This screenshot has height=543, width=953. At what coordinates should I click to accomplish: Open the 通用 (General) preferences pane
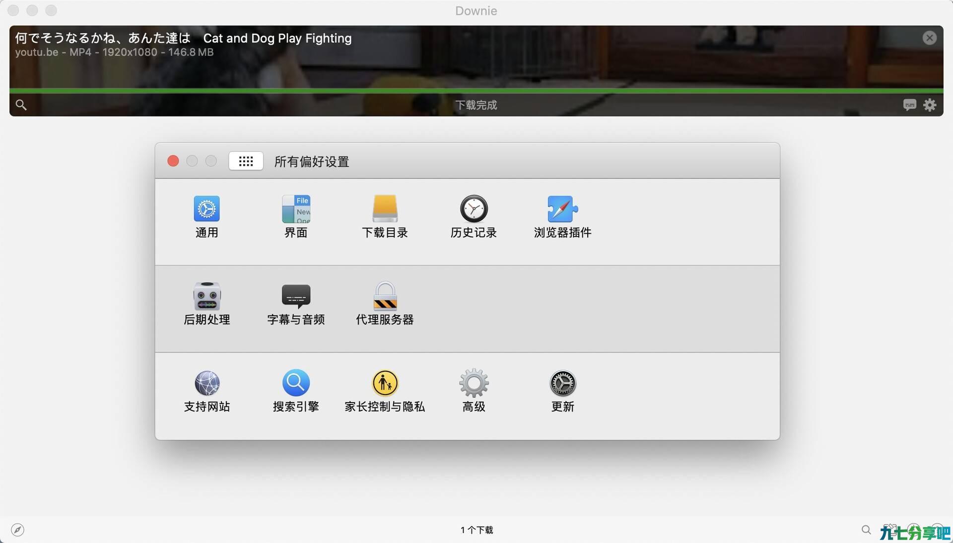(x=206, y=216)
